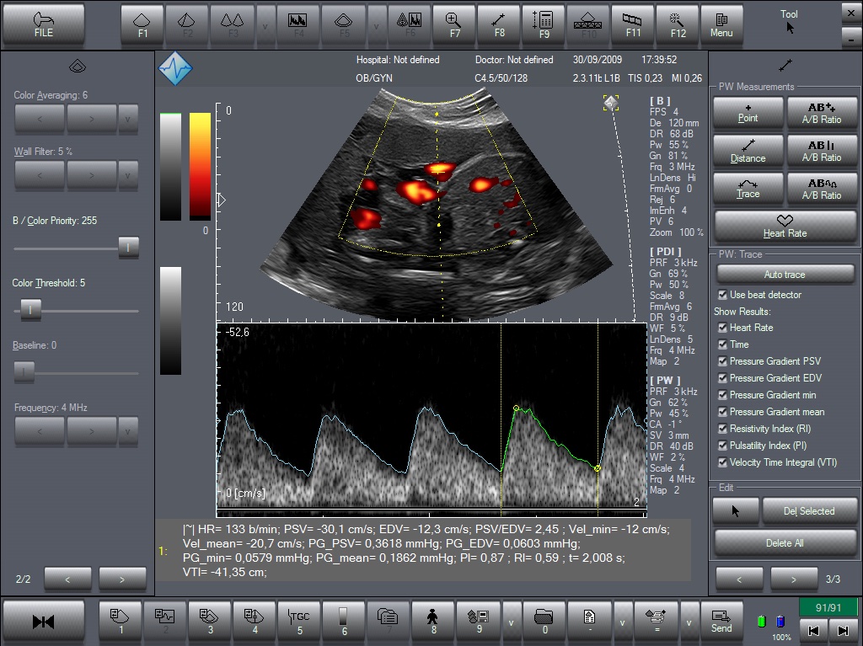Uncheck the Use beat detector checkbox
This screenshot has width=863, height=646.
click(723, 295)
